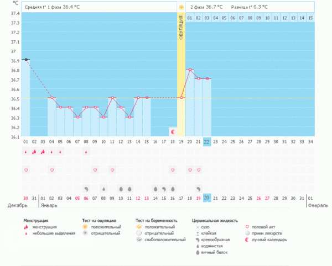This screenshot has height=266, width=332.
Task: Click the menstruation icon on cycle day 02
Action: pyautogui.click(x=34, y=152)
